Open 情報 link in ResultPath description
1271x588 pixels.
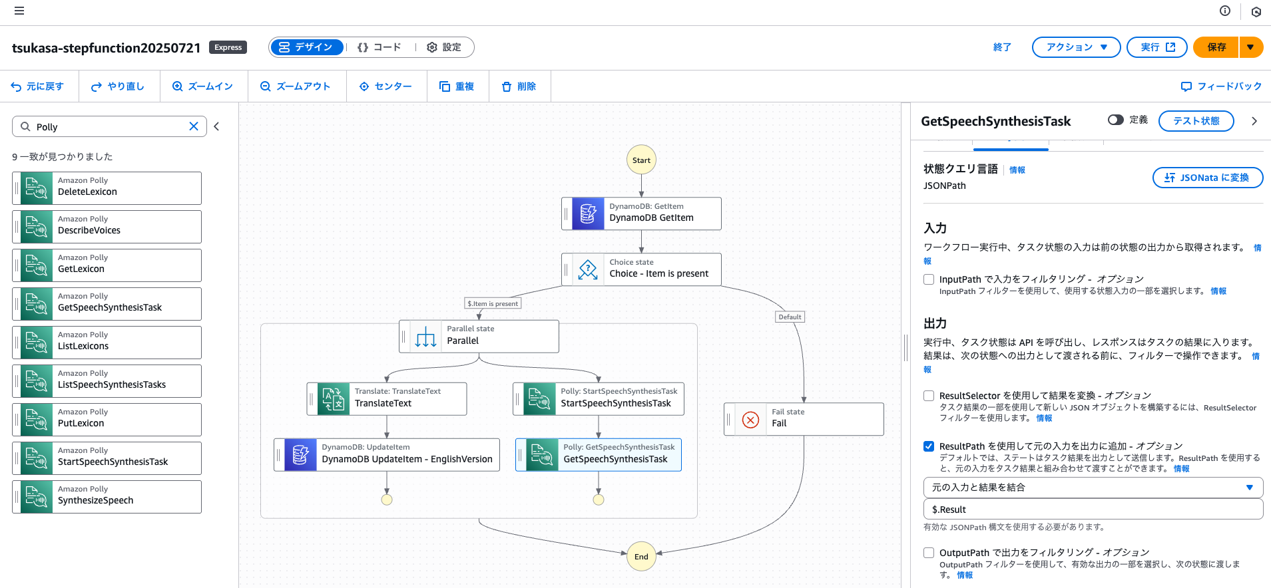[1181, 469]
